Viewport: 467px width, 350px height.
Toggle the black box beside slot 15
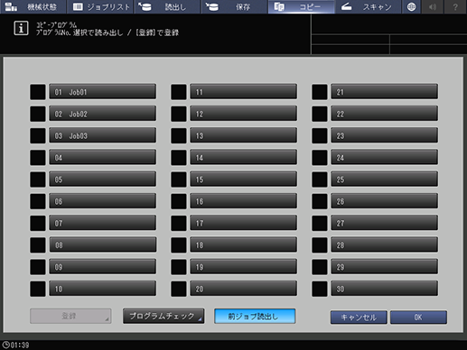[179, 180]
